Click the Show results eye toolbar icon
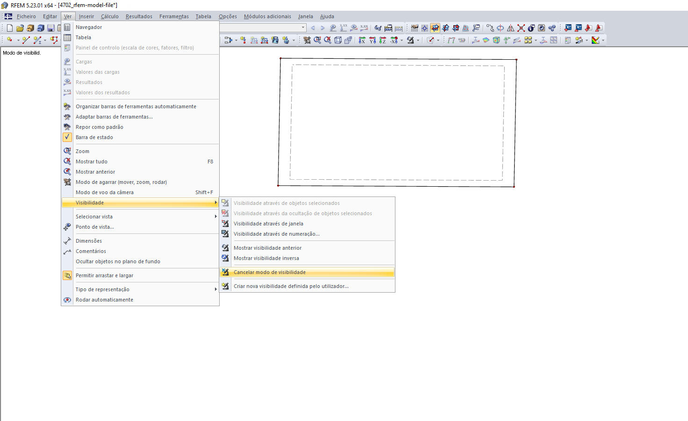The height and width of the screenshot is (421, 688). 354,28
